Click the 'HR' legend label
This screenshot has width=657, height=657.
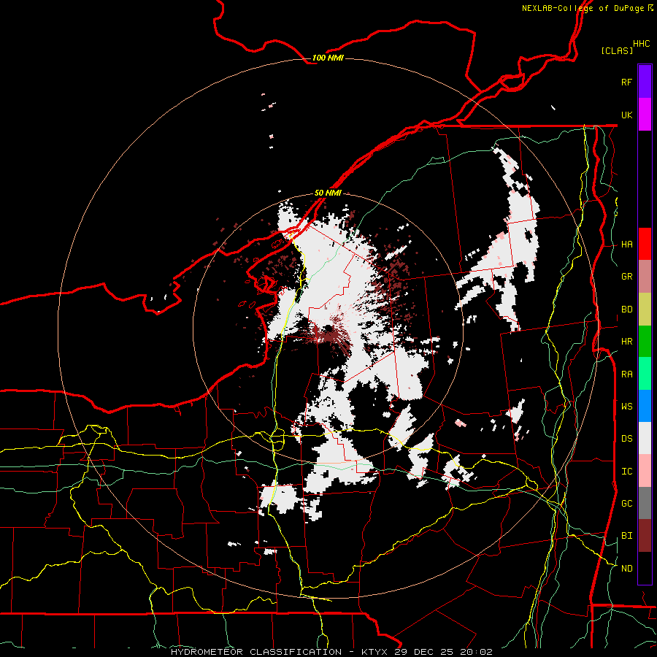click(x=626, y=342)
